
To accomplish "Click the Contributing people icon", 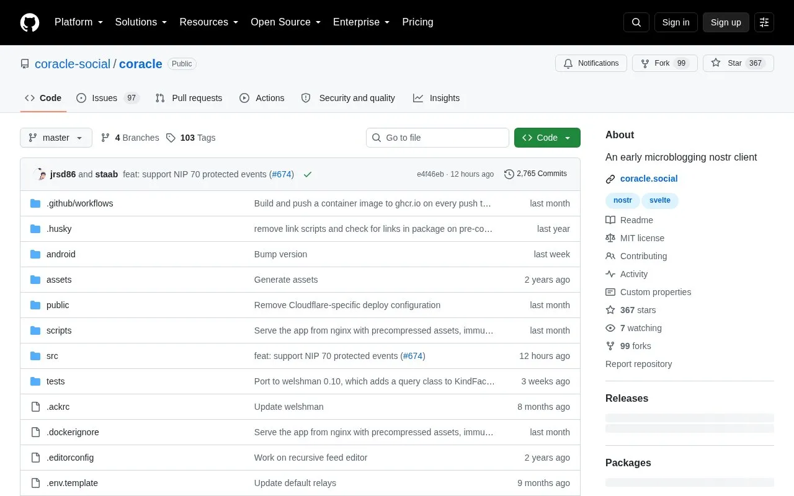I will (610, 256).
